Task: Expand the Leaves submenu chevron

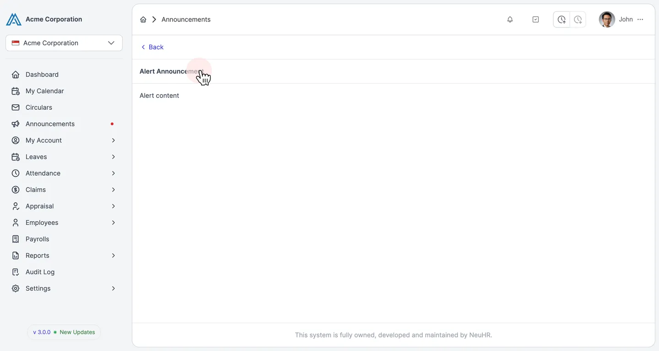Action: pyautogui.click(x=113, y=157)
